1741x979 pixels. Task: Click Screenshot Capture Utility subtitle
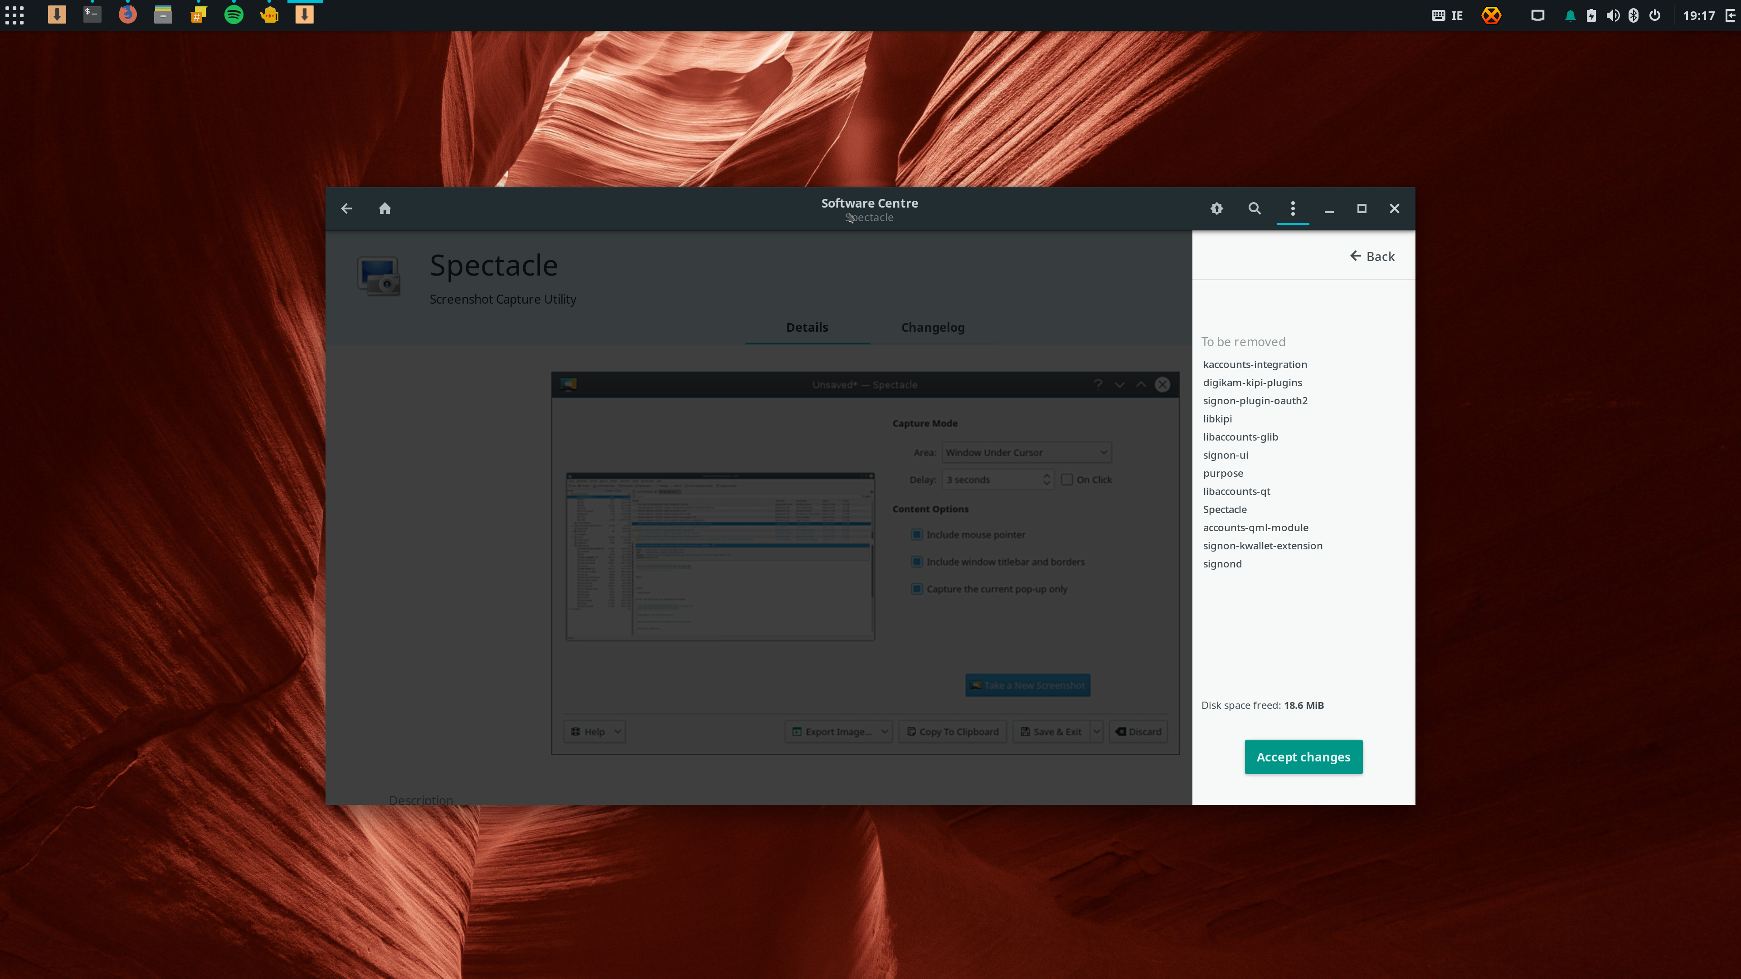pyautogui.click(x=503, y=299)
